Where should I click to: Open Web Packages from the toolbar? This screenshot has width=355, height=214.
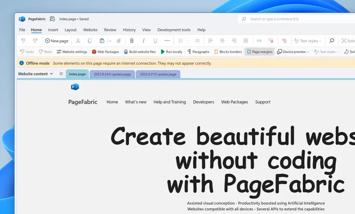(x=105, y=52)
